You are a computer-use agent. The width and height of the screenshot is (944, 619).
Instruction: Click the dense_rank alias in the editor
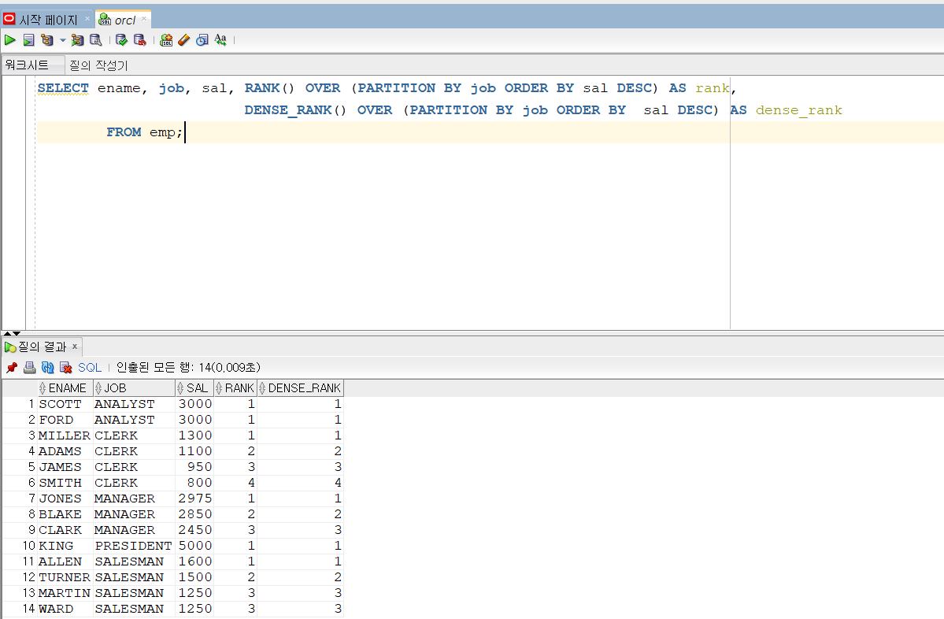[799, 110]
